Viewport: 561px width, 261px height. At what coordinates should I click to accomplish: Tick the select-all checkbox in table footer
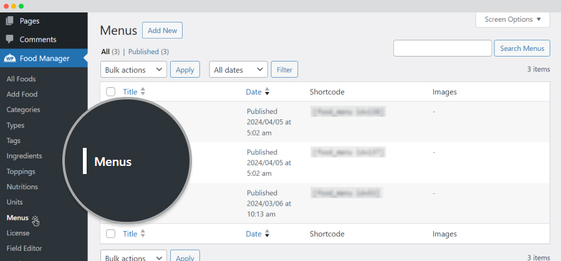click(x=111, y=234)
